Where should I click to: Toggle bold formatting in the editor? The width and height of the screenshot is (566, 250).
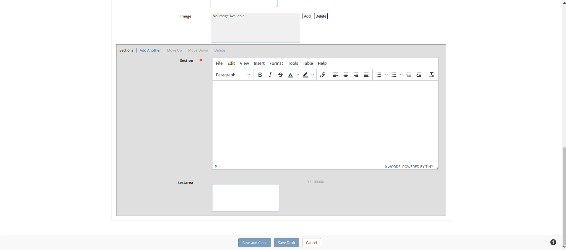click(260, 75)
